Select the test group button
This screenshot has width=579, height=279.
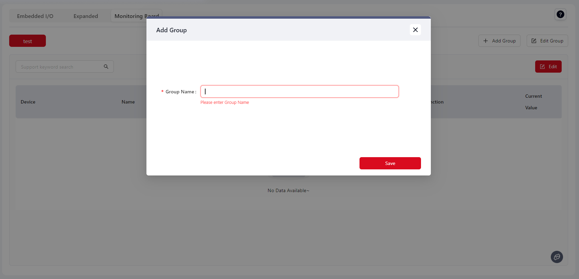pyautogui.click(x=28, y=41)
